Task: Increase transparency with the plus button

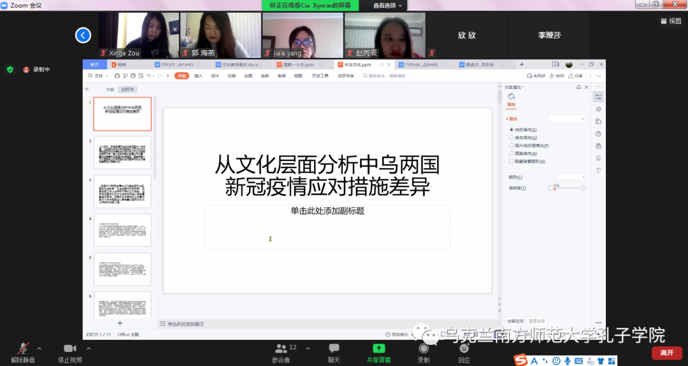Action: tap(583, 188)
